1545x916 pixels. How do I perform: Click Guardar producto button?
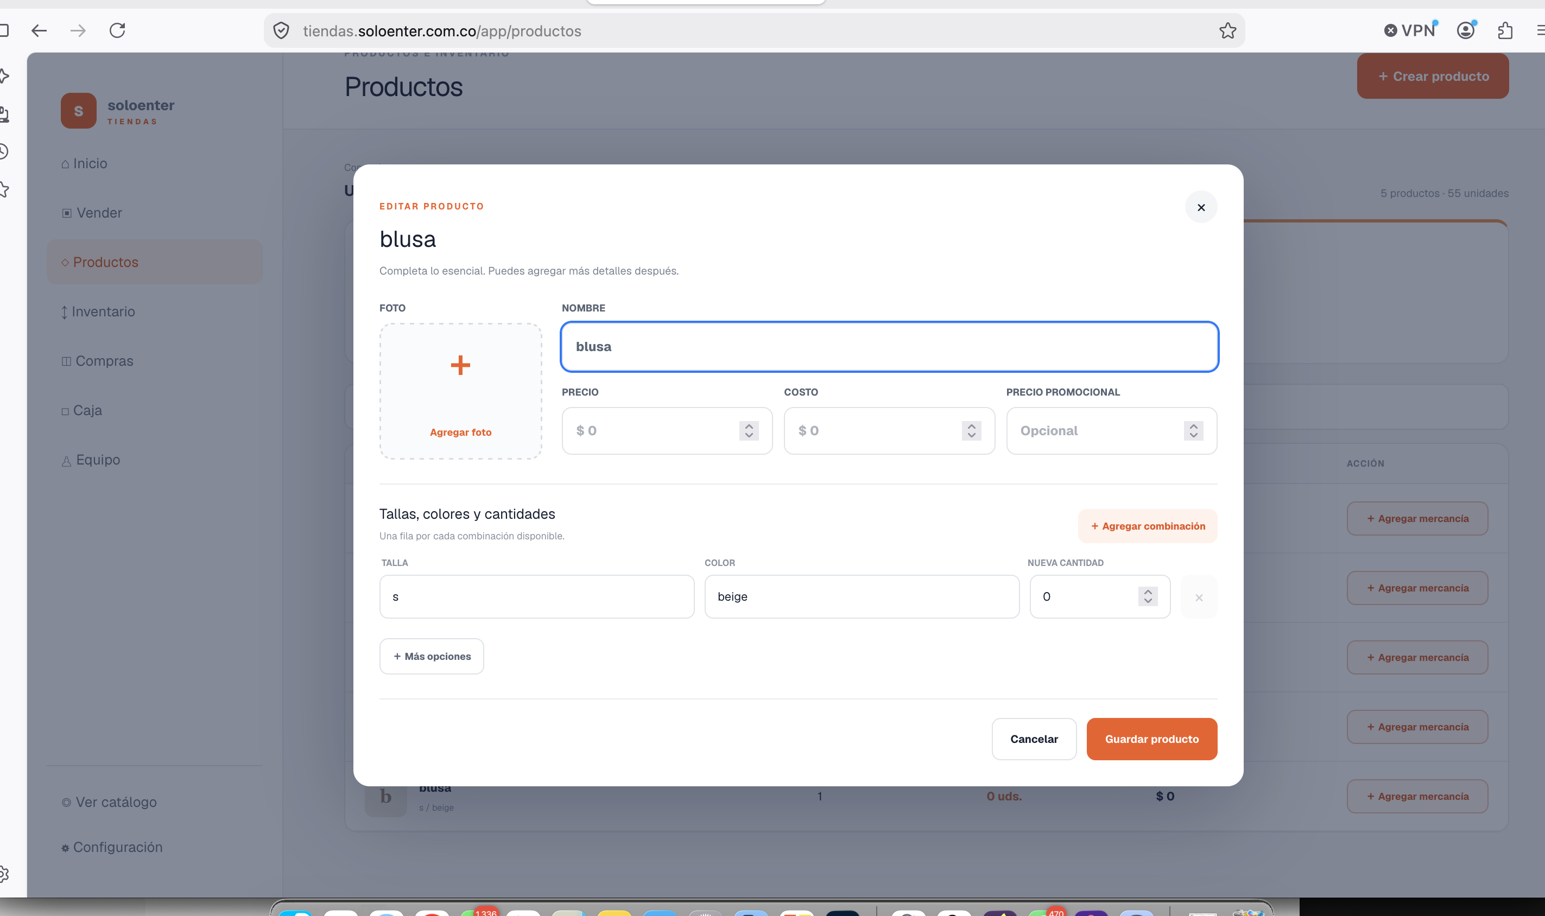click(x=1151, y=739)
